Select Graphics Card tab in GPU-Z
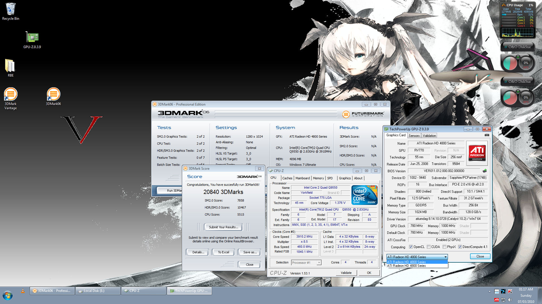Image resolution: width=542 pixels, height=304 pixels. pos(396,135)
